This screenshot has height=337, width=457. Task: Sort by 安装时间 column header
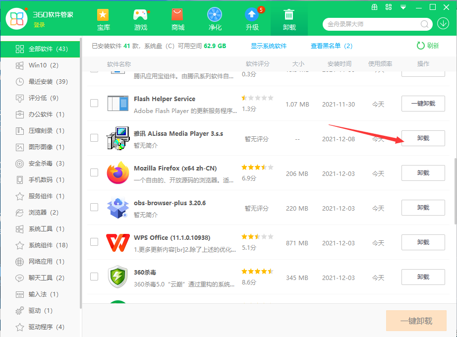point(339,64)
